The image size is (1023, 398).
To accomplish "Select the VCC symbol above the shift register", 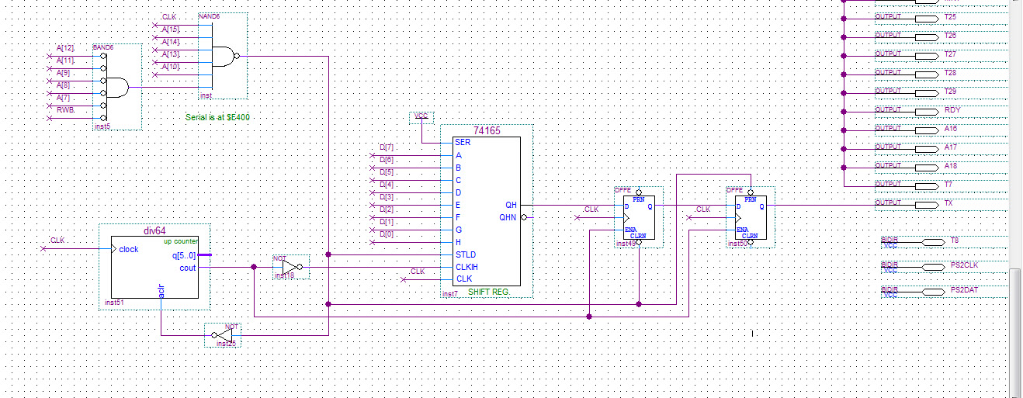I will (x=421, y=117).
